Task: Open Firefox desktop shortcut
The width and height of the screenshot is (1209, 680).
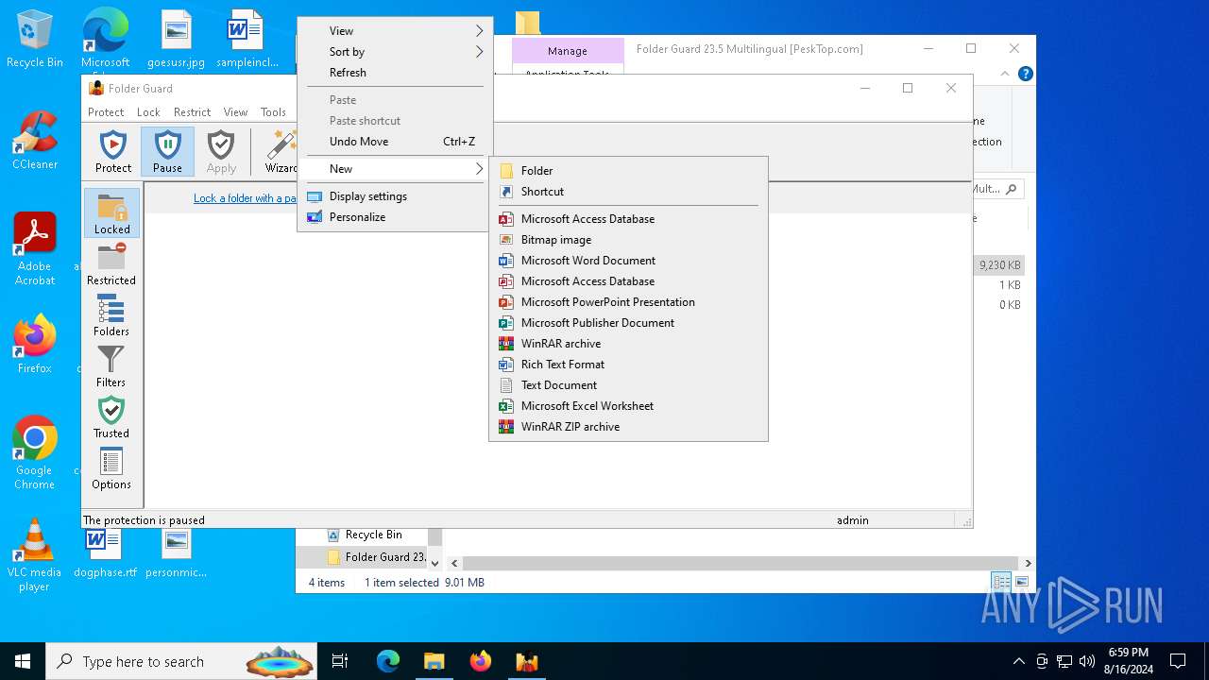Action: click(x=35, y=345)
